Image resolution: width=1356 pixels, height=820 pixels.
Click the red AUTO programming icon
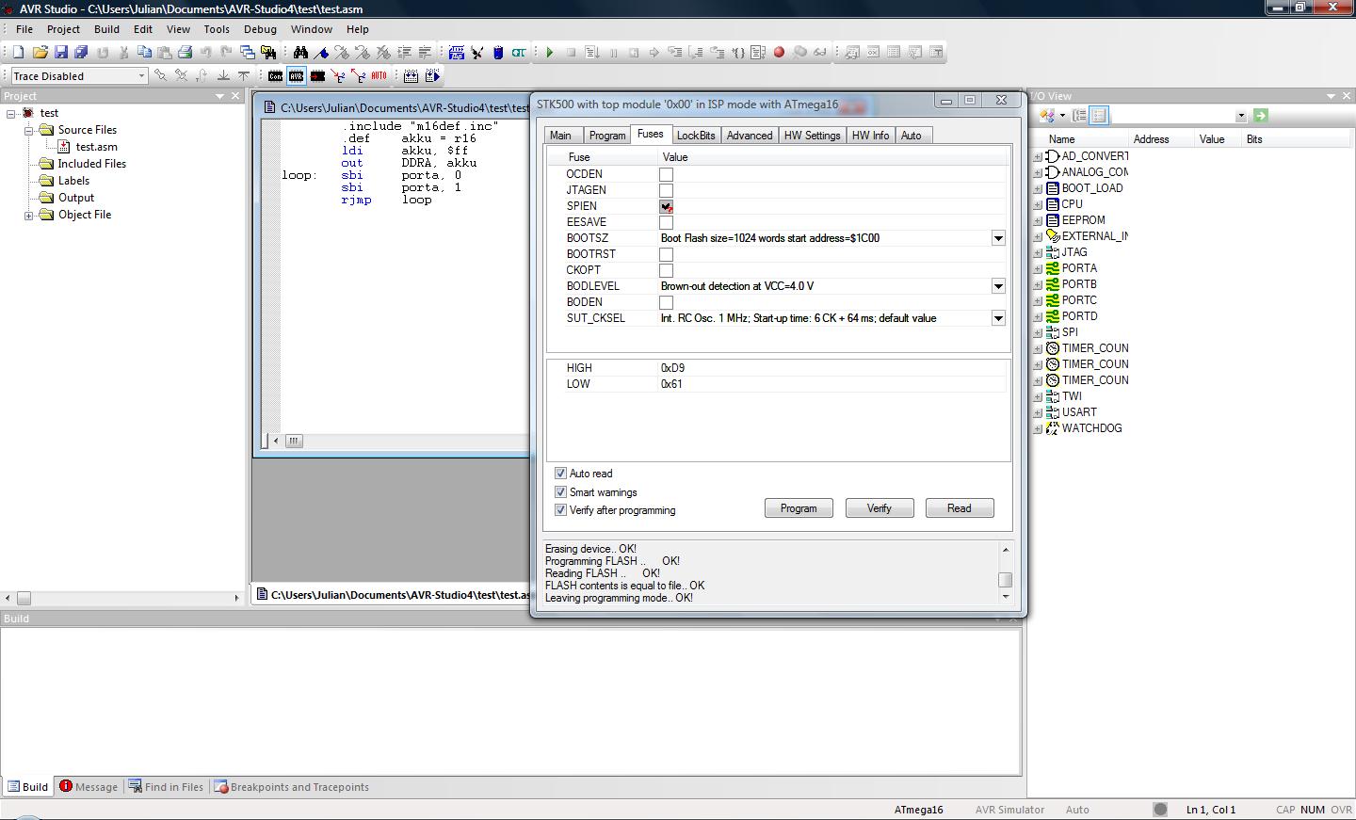pos(379,75)
